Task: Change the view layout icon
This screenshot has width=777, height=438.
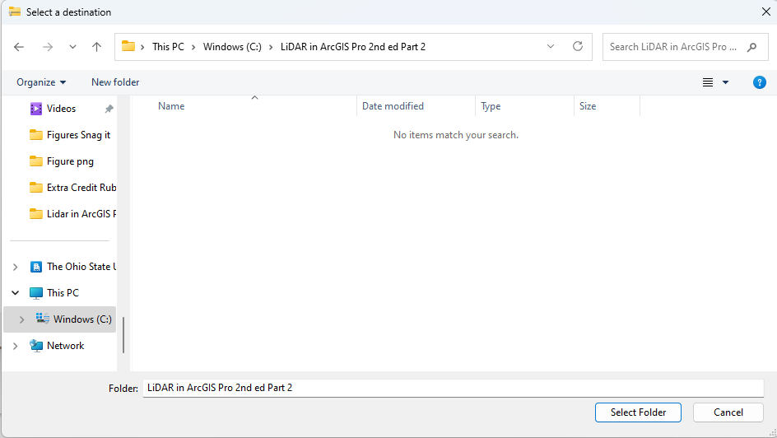Action: [708, 82]
